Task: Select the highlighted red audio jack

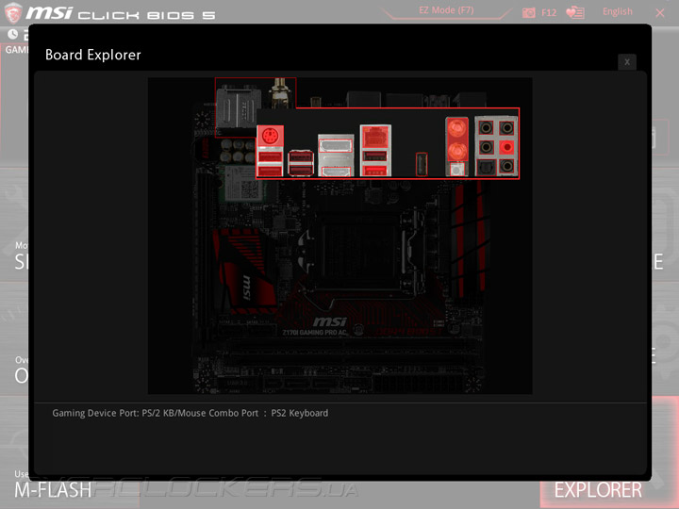Action: pos(506,147)
